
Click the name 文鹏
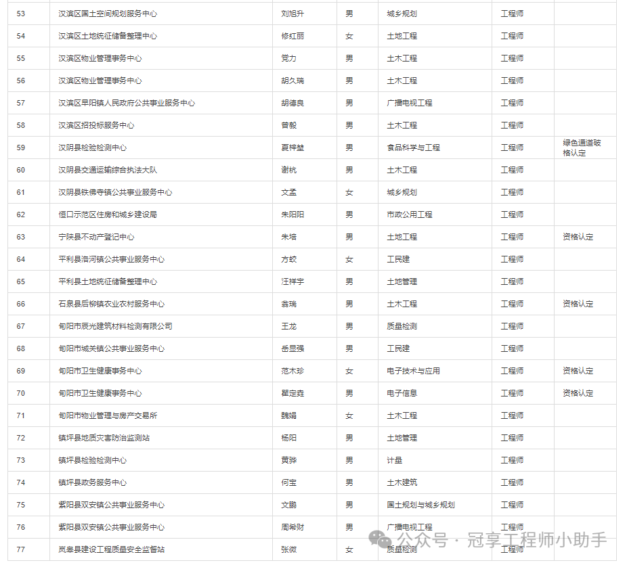tap(288, 506)
